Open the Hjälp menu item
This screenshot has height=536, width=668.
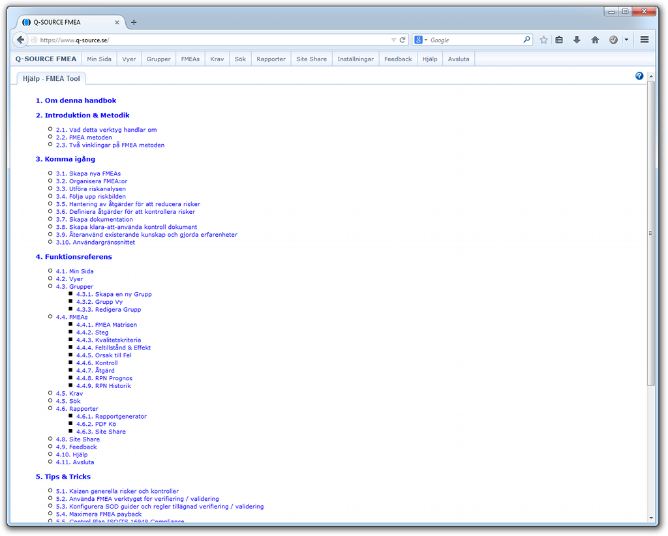[429, 59]
